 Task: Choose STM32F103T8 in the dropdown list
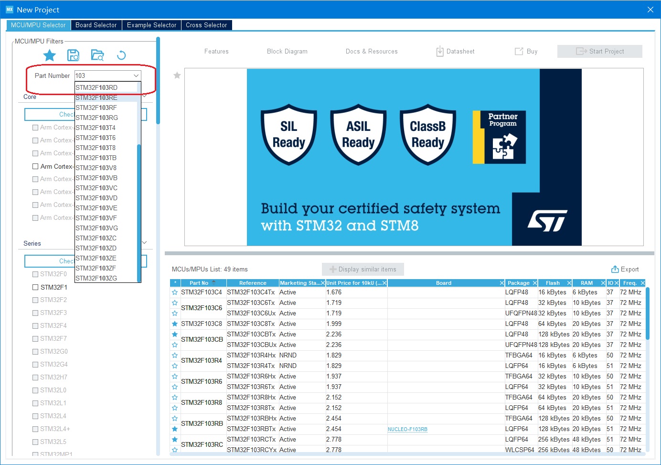point(106,148)
